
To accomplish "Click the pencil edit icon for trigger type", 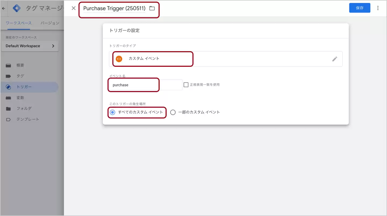I will 335,59.
